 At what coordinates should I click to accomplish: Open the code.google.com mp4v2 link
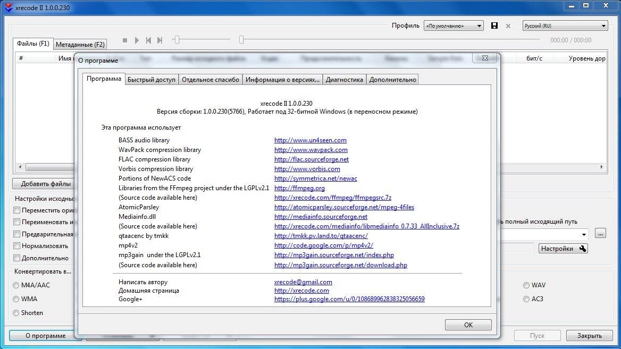(324, 245)
